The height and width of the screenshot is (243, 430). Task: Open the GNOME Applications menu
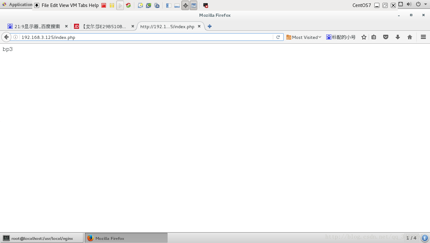[x=17, y=4]
